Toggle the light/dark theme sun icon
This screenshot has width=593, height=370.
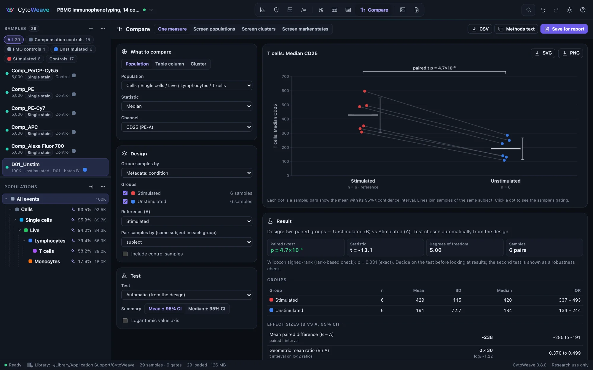click(x=569, y=10)
